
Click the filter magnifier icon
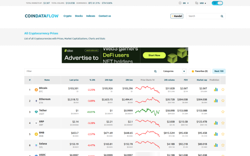[x=155, y=71]
